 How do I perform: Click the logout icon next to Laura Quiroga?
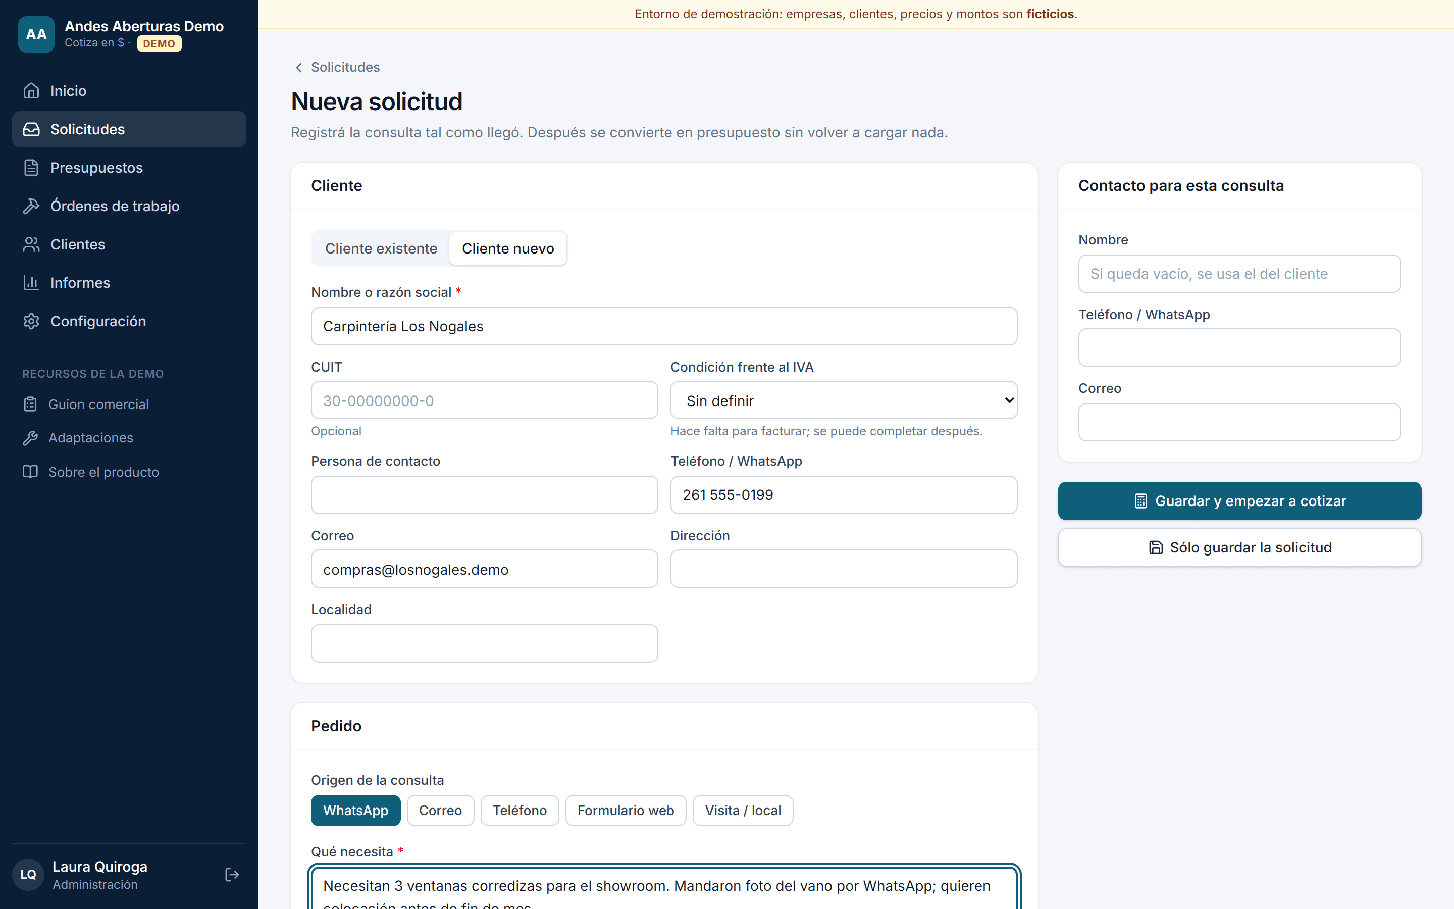click(232, 875)
